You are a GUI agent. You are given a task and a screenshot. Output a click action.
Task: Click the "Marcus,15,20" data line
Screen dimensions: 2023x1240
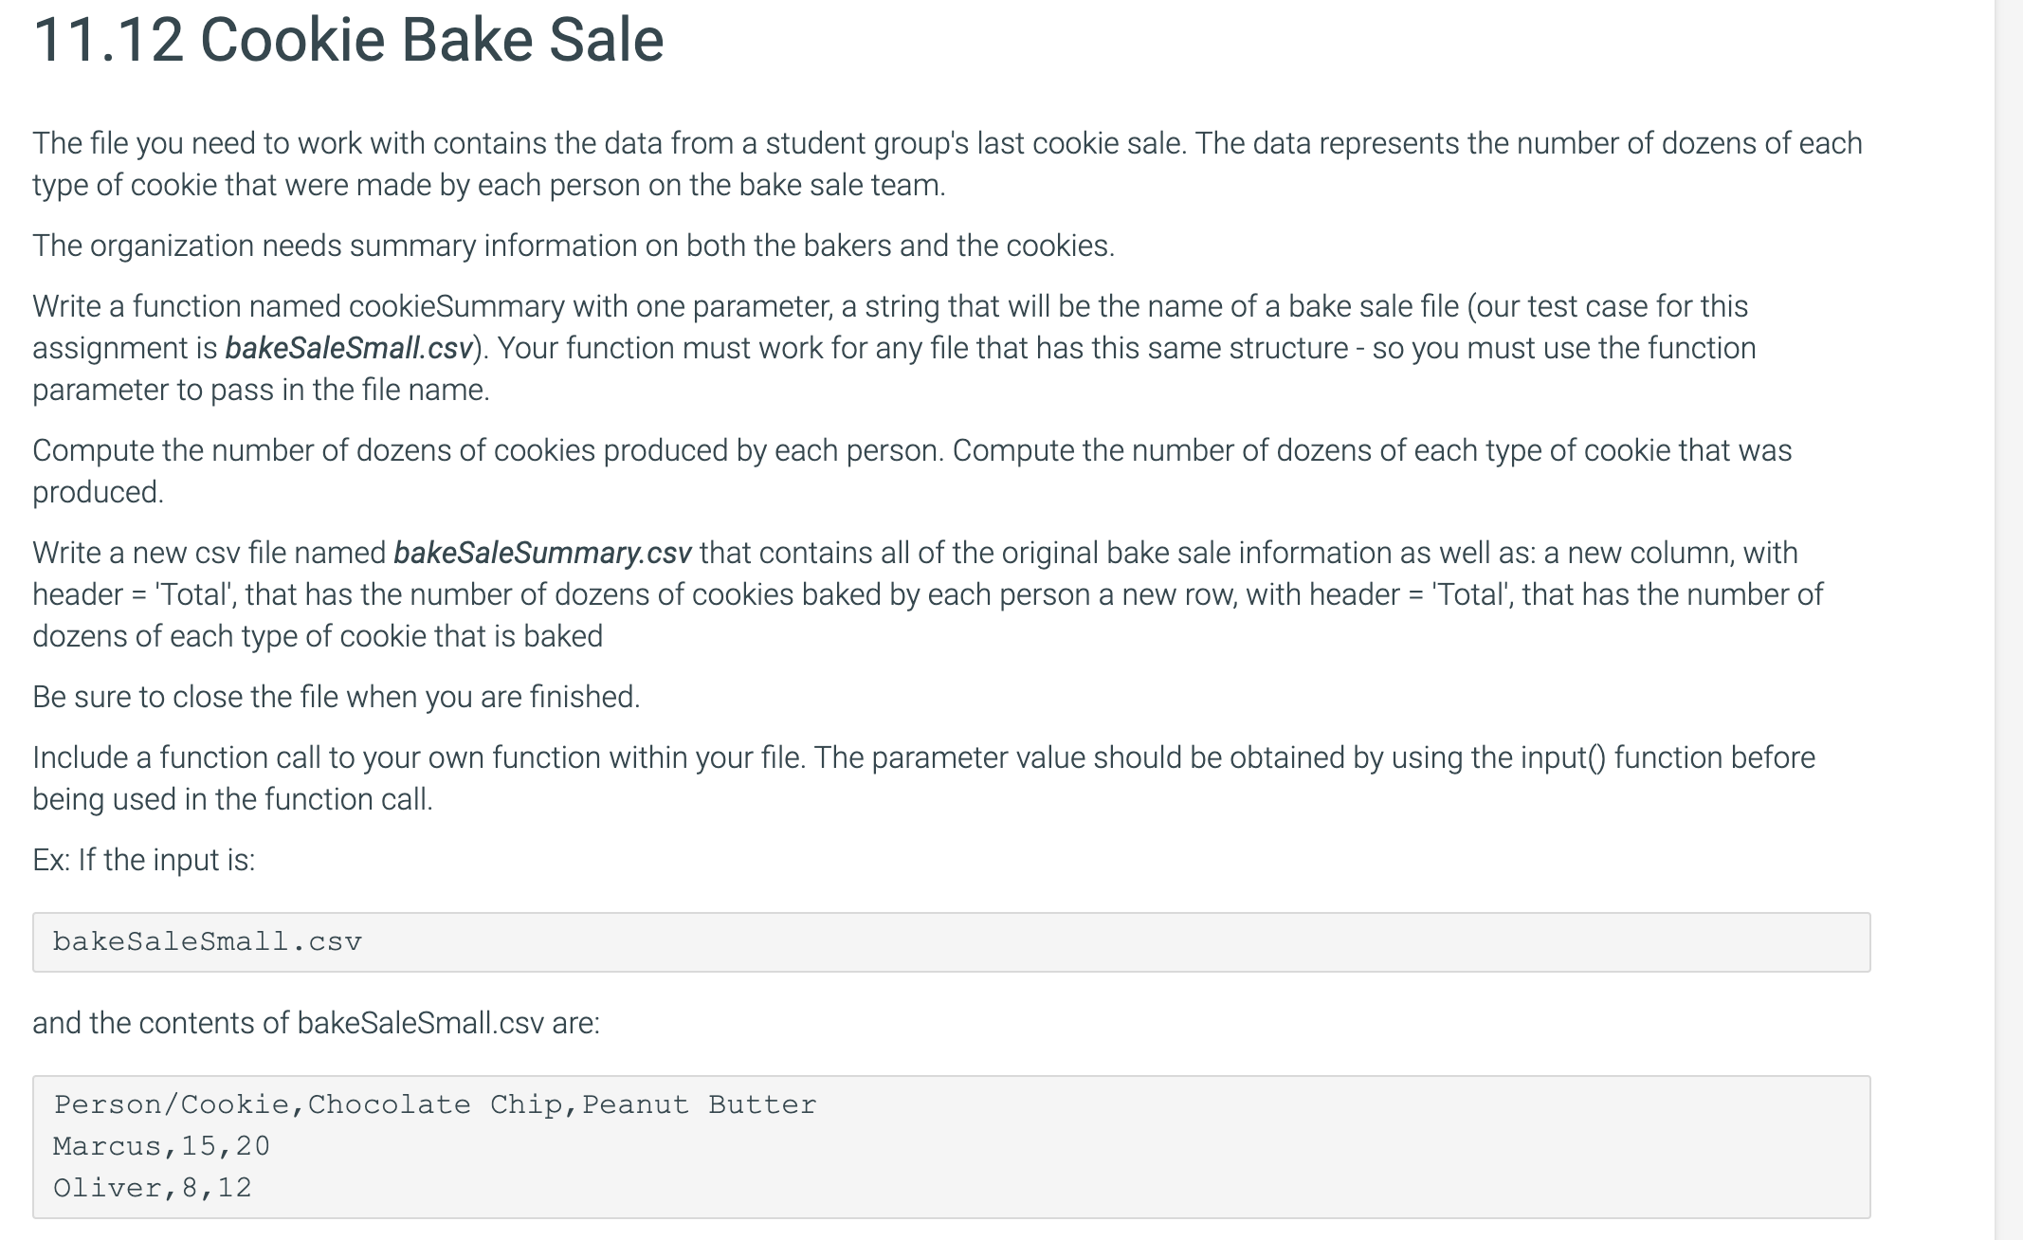point(161,1146)
